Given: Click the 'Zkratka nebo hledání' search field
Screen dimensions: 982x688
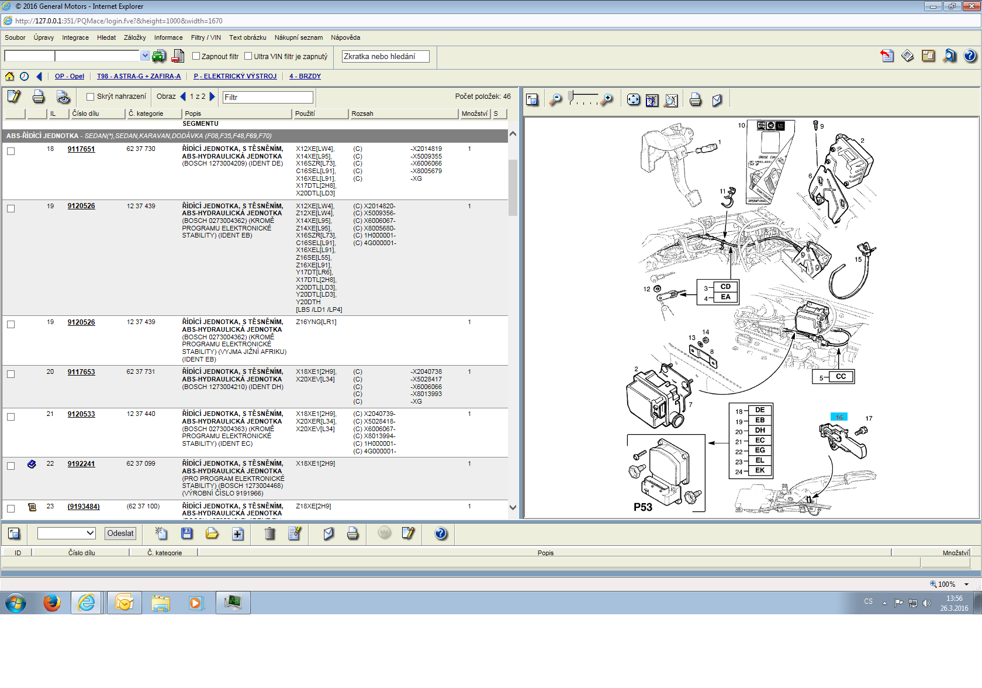Looking at the screenshot, I should pyautogui.click(x=385, y=56).
